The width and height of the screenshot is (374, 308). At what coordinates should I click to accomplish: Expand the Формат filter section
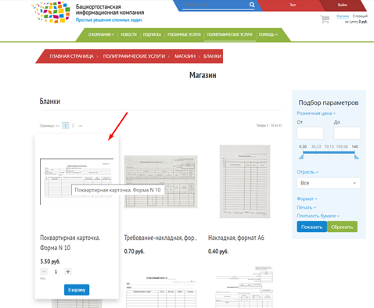(307, 199)
